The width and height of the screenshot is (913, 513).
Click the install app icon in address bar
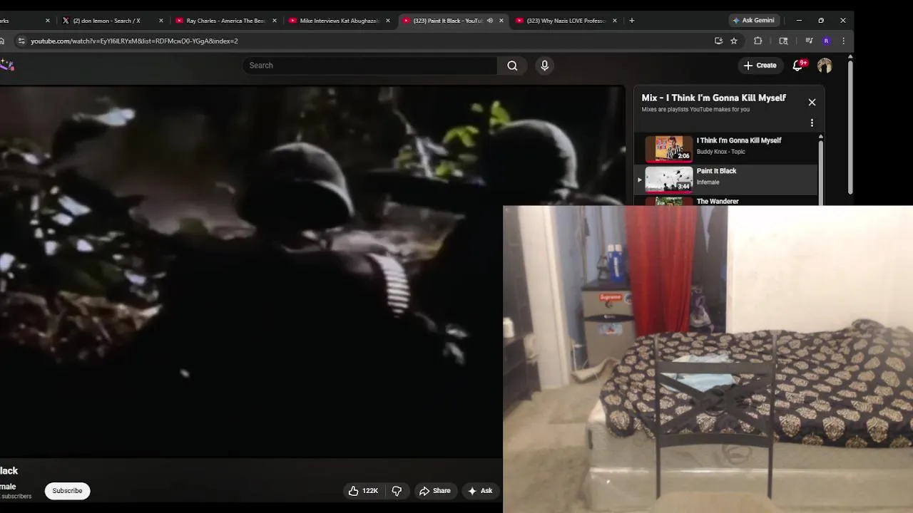click(x=718, y=41)
